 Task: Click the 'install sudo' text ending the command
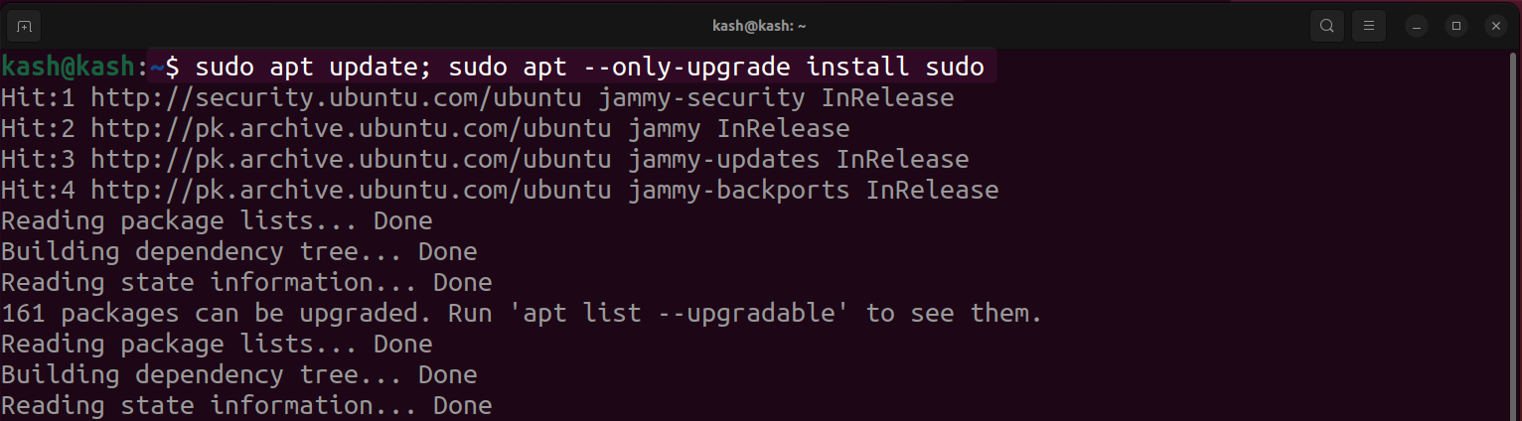coord(894,68)
